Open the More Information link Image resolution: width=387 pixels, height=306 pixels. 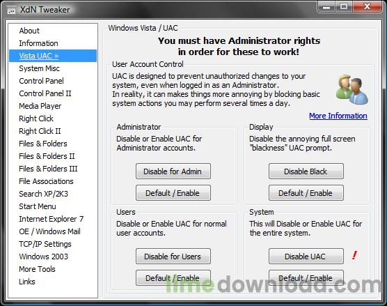click(x=338, y=116)
